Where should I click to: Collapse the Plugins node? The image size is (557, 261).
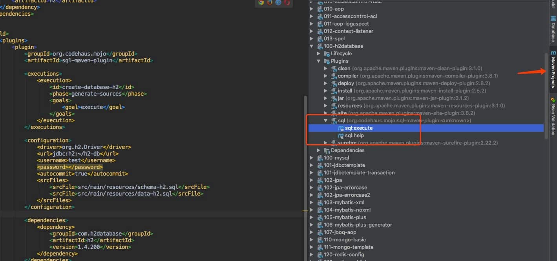coord(319,61)
